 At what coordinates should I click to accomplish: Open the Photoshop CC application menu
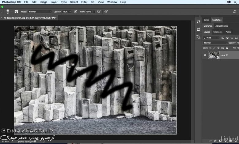11,2
